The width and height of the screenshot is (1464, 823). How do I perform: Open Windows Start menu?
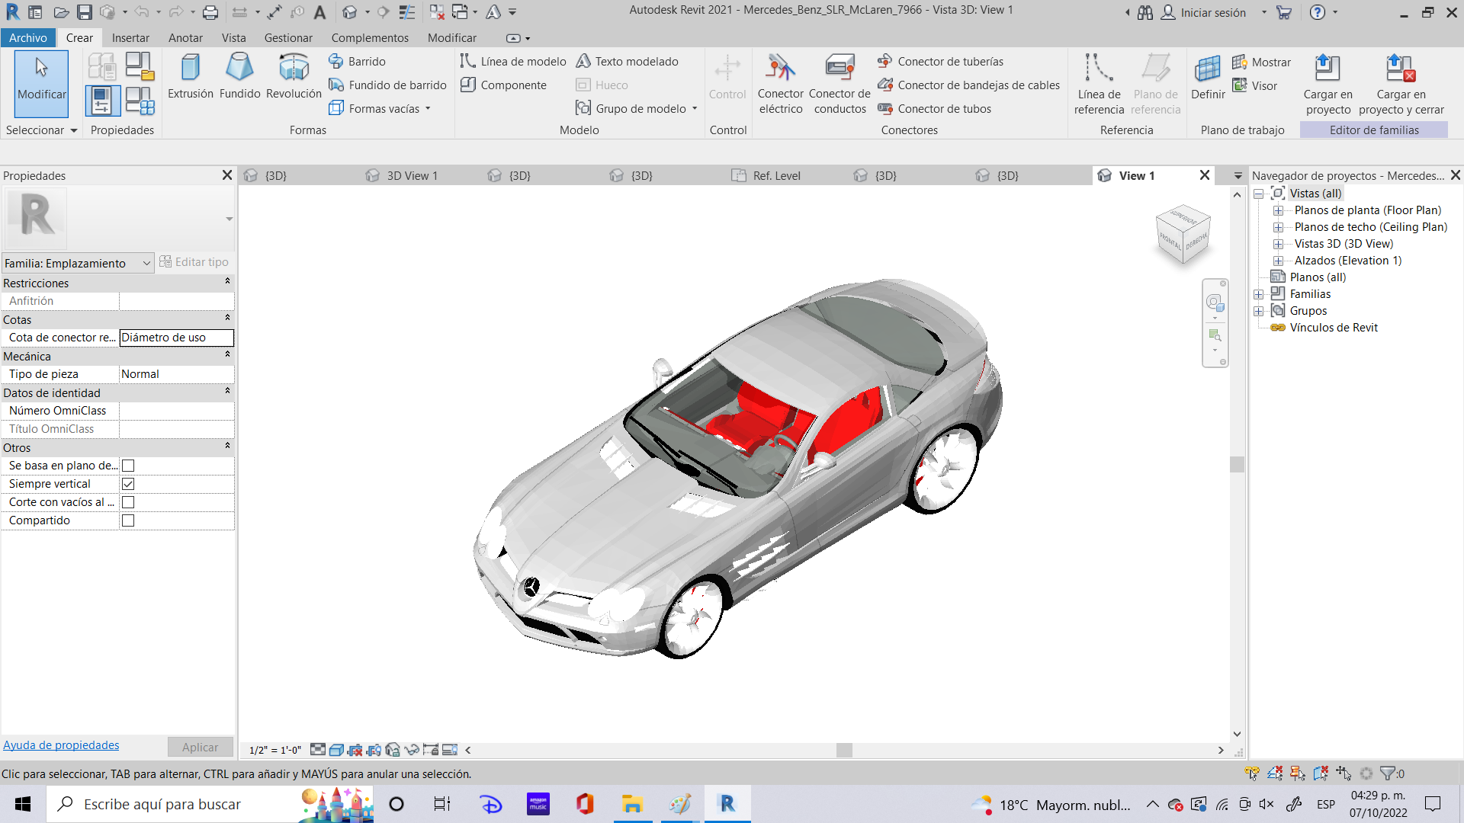tap(23, 804)
